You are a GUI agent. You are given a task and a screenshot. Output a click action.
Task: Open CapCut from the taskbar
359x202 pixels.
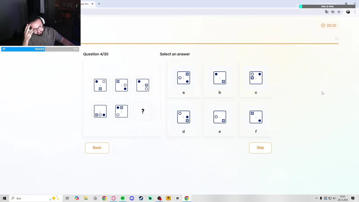pos(178,198)
